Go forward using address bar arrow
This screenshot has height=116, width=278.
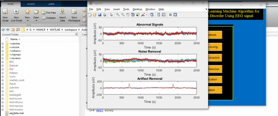coord(8,30)
